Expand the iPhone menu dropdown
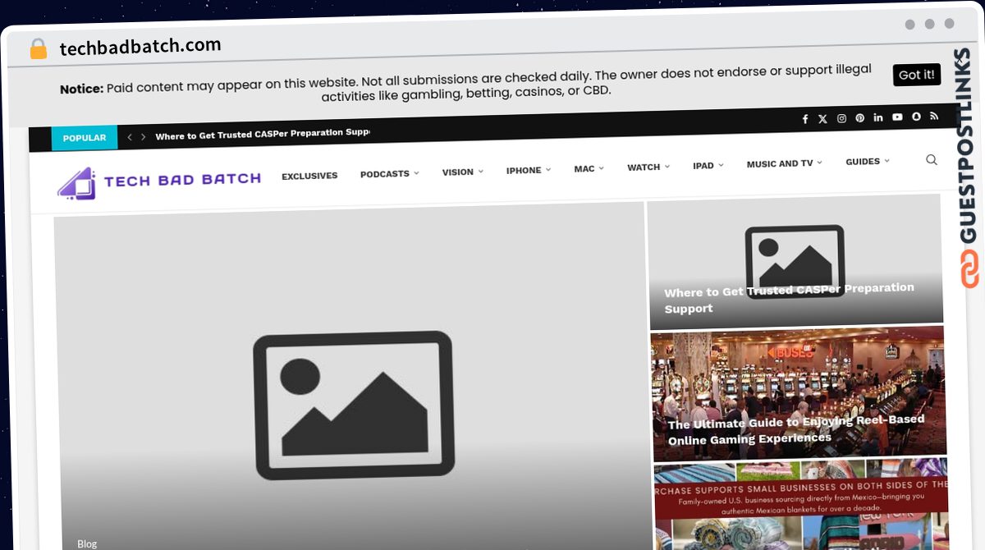The image size is (985, 550). [528, 170]
